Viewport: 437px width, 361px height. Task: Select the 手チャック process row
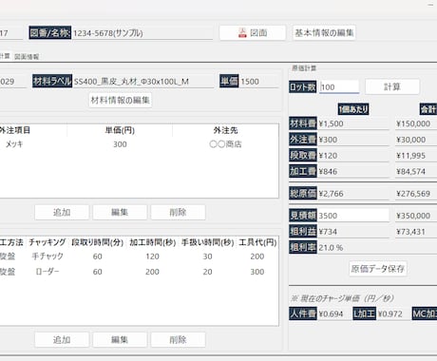[139, 256]
